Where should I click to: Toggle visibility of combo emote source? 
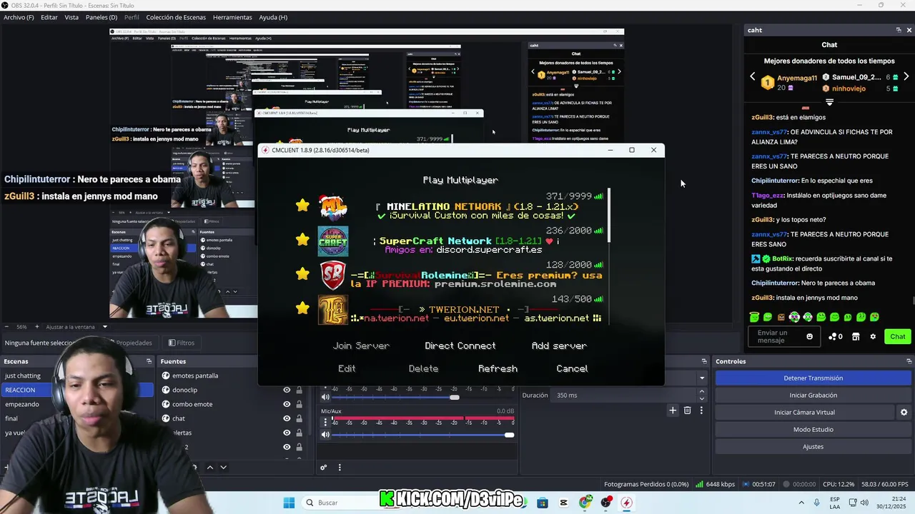287,404
